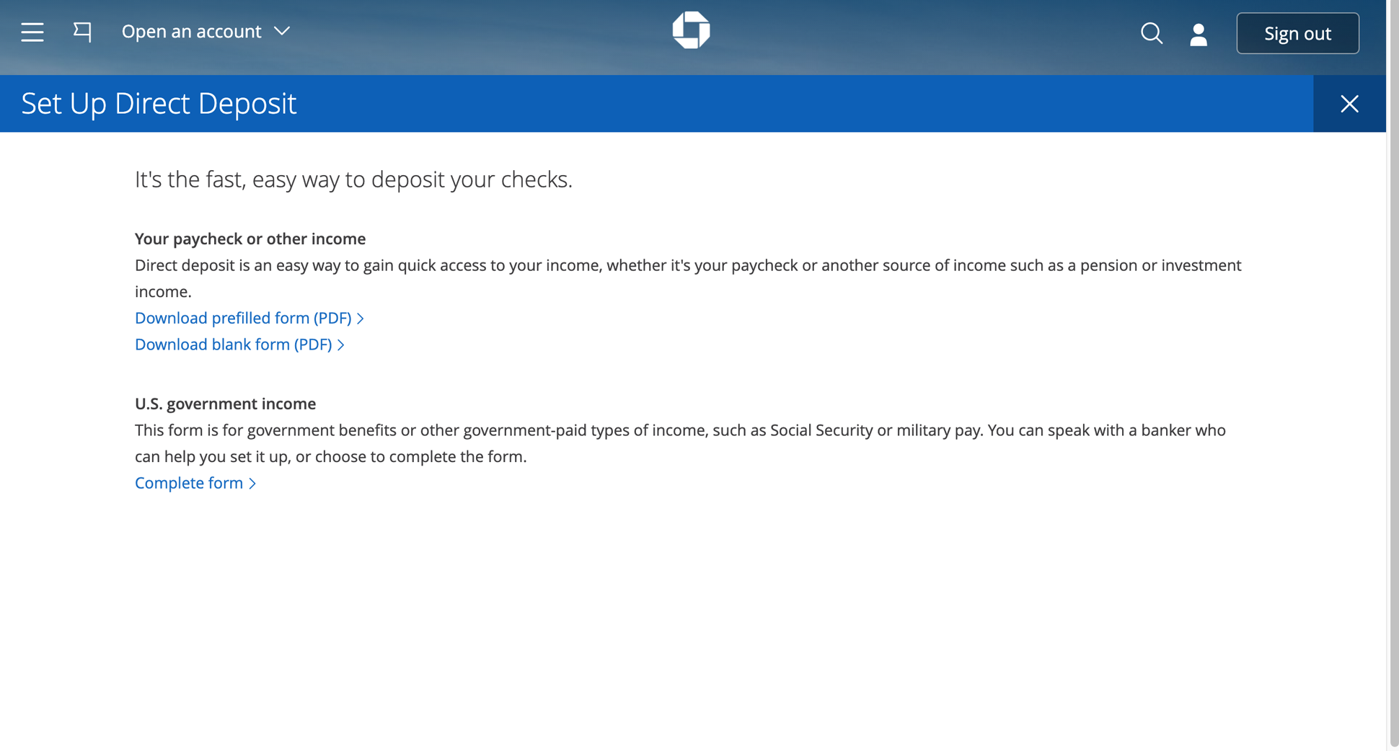Open the profile account icon
The height and width of the screenshot is (751, 1399).
pyautogui.click(x=1198, y=33)
